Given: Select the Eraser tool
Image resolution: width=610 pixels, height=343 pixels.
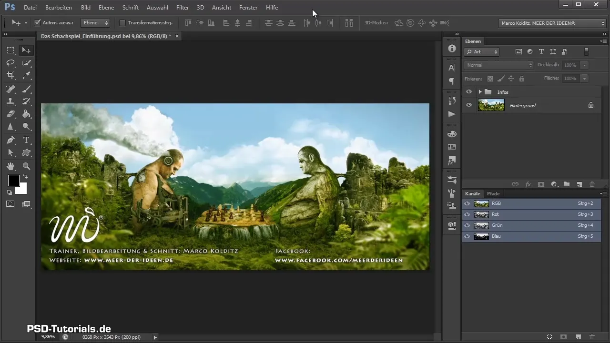Looking at the screenshot, I should click(x=10, y=114).
